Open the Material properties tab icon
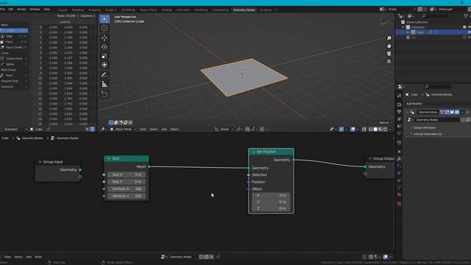Viewport: 471px width, 265px height. tap(399, 194)
